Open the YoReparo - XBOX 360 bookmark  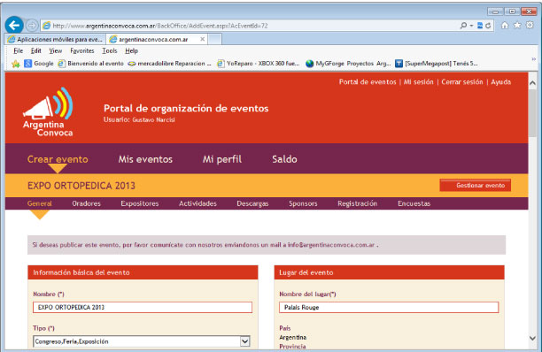259,64
